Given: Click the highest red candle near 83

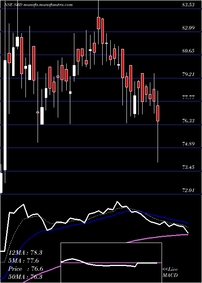Looking at the screenshot, I should [x=99, y=23].
